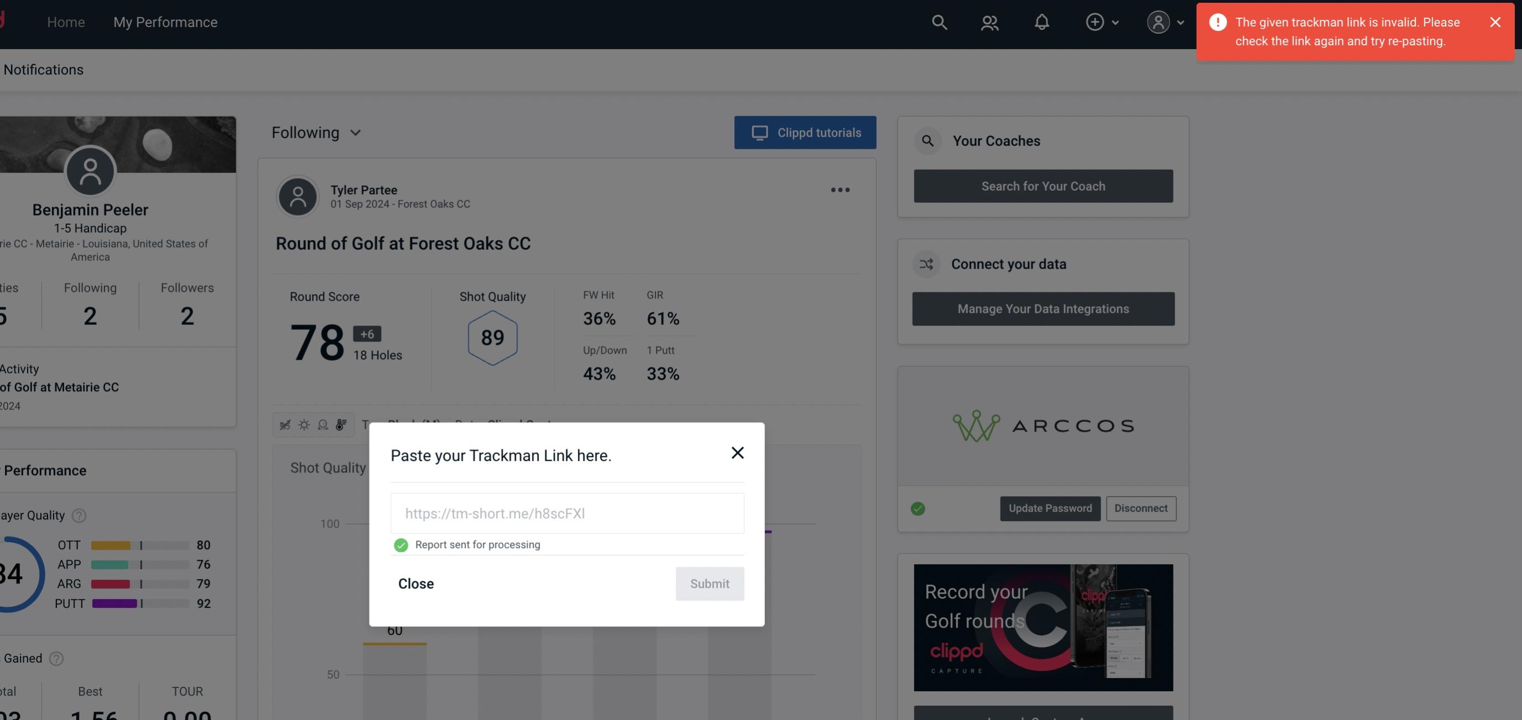Expand the Tyler Partee post options menu
The image size is (1522, 720).
point(841,190)
